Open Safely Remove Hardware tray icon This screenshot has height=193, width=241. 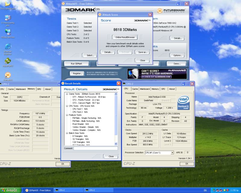214,190
